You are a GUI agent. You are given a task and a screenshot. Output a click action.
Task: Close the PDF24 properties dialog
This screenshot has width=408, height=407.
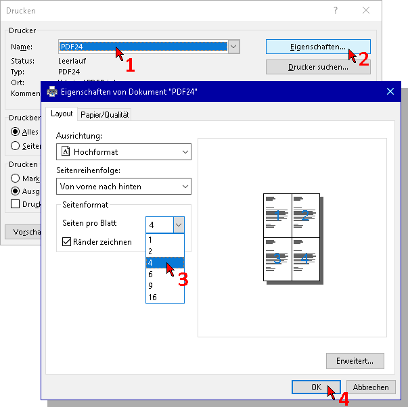pos(390,91)
